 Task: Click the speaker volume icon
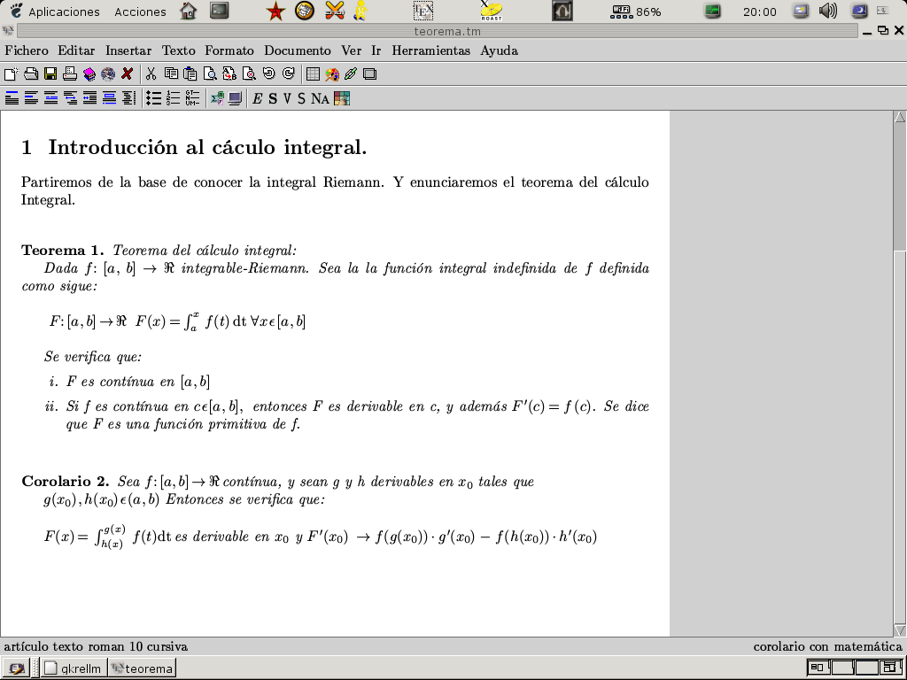pos(828,12)
